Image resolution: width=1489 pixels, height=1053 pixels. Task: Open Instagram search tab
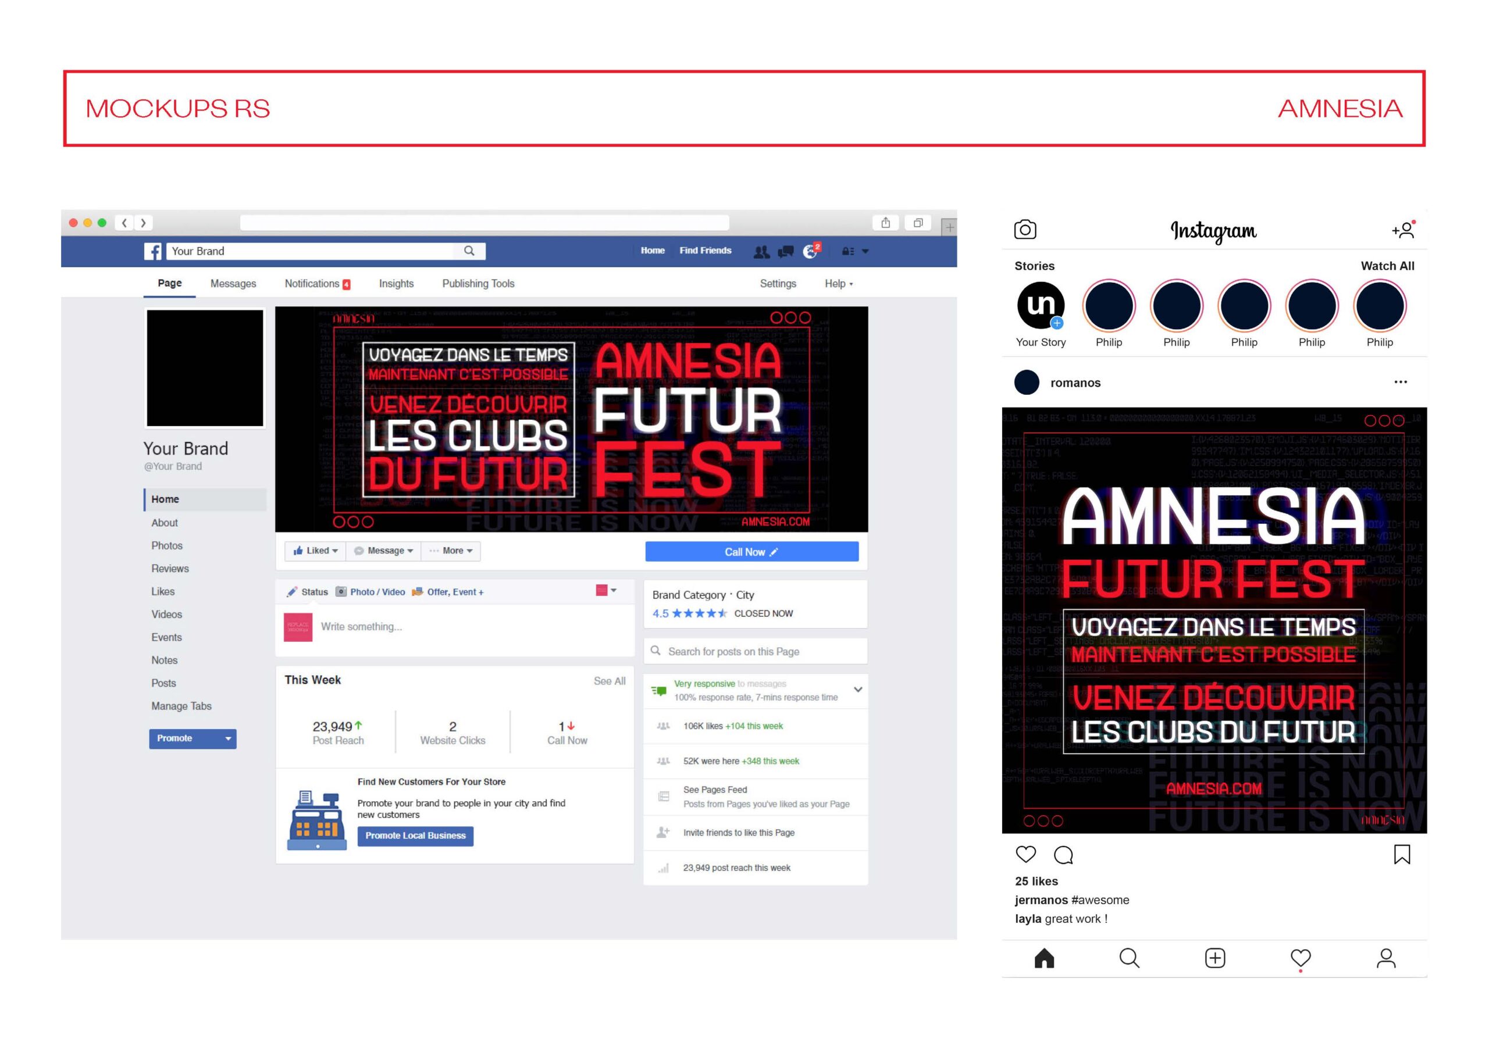(x=1129, y=958)
